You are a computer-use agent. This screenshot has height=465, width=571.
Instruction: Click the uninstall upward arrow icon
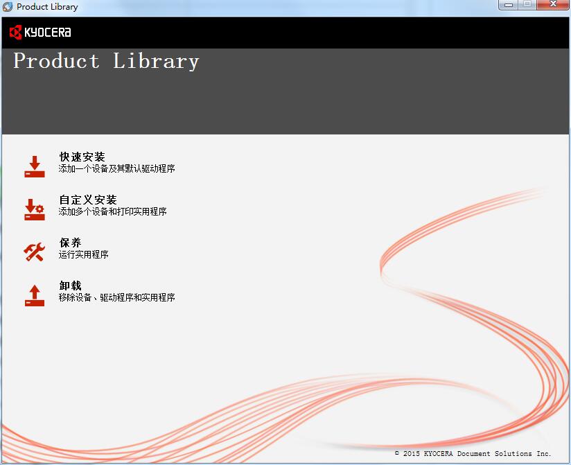(x=35, y=295)
